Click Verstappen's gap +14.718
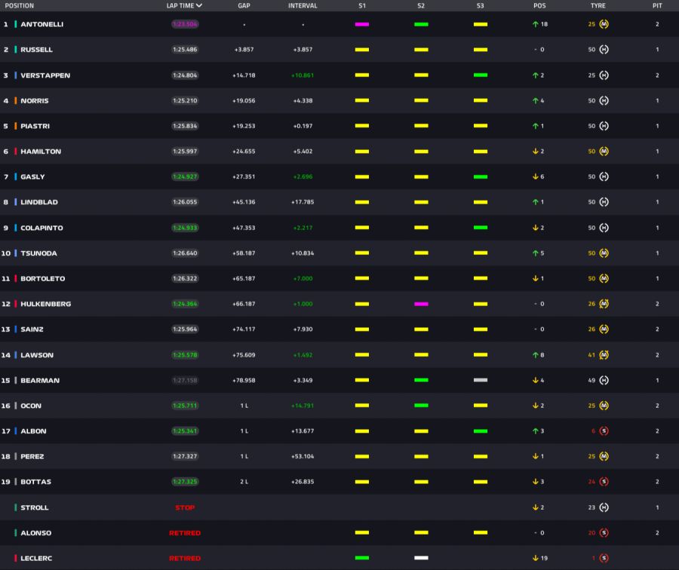Screen dimensions: 679x570 pyautogui.click(x=244, y=75)
